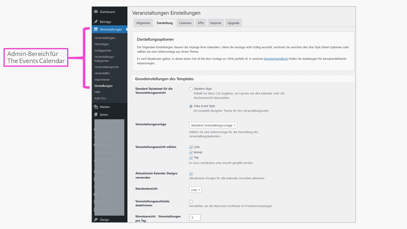Click 'Es muss mindestens eine Ansicht gewählt werden' note
This screenshot has width=407, height=229.
point(221,163)
